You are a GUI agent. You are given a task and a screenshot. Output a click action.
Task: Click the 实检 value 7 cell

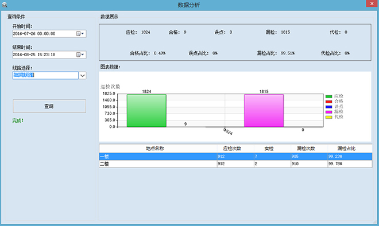click(272, 157)
